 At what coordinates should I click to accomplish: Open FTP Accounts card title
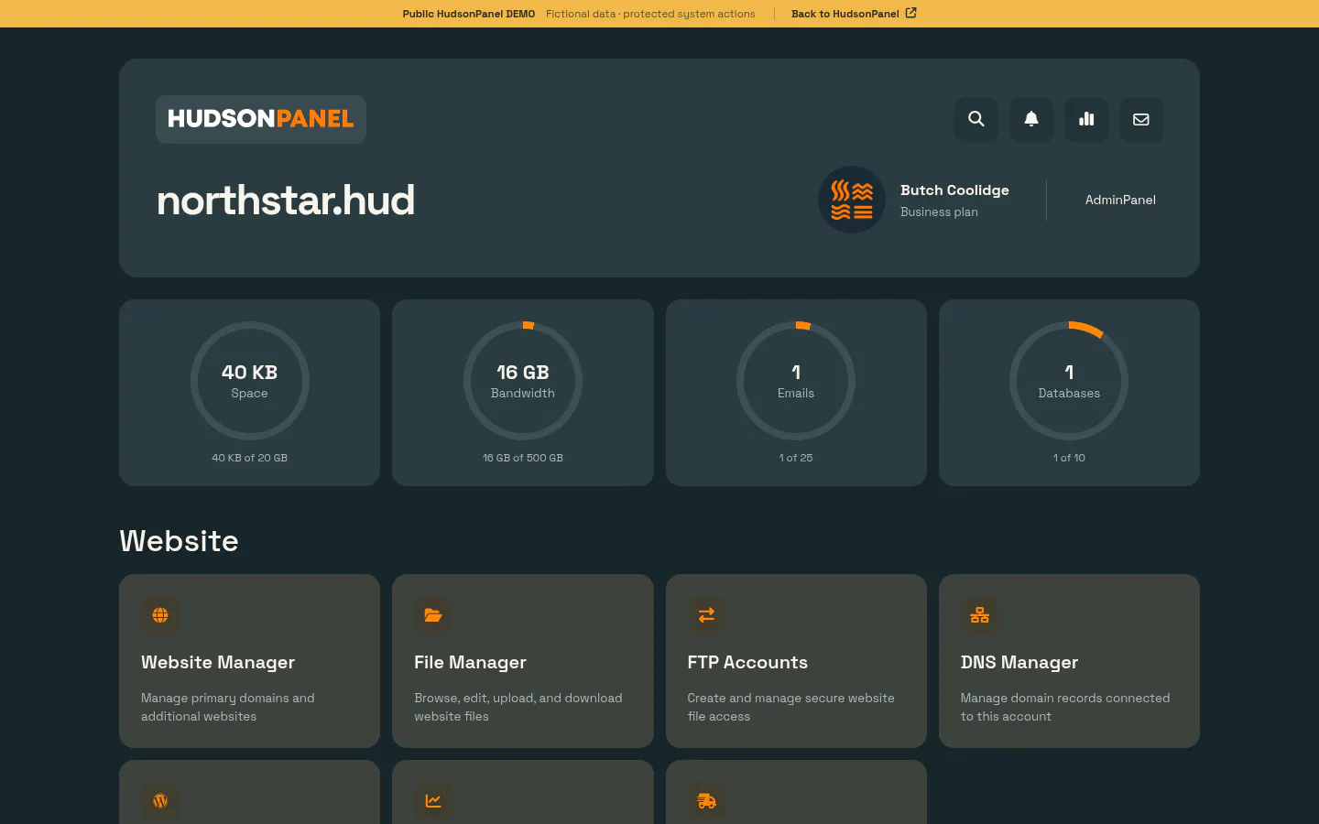pyautogui.click(x=747, y=662)
